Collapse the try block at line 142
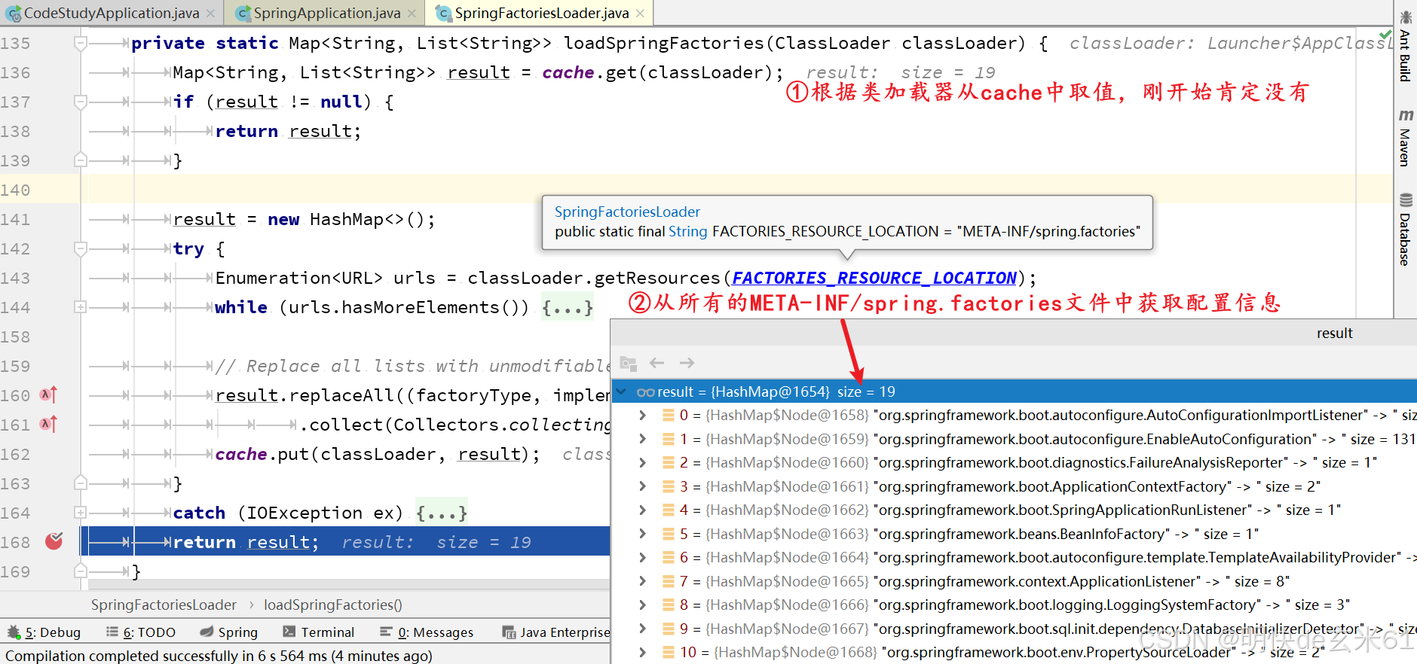 (x=81, y=248)
